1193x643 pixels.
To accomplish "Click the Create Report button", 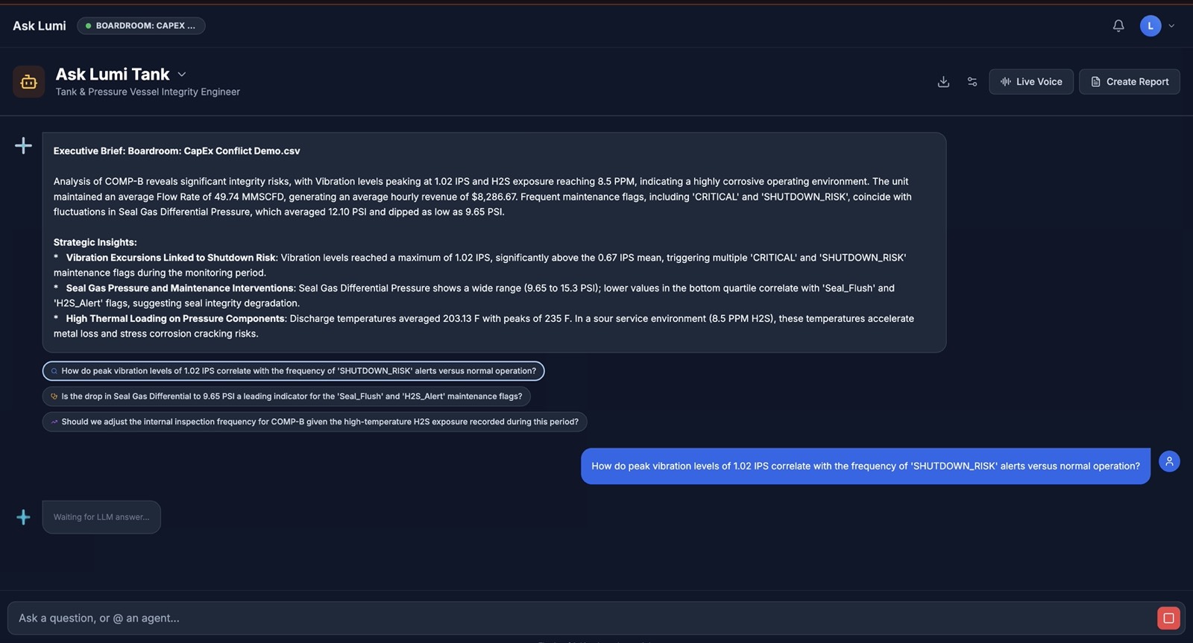I will pyautogui.click(x=1130, y=82).
